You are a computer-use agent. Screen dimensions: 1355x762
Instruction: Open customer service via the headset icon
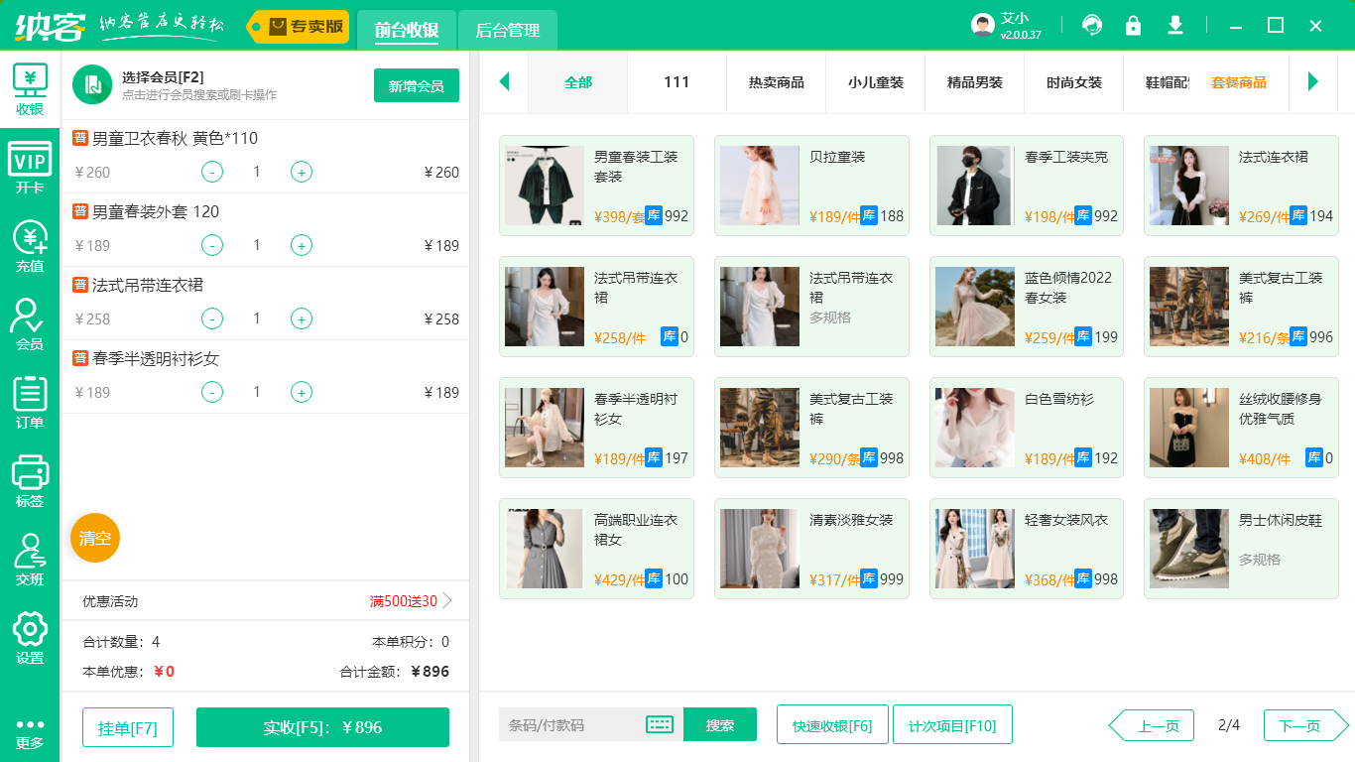tap(1091, 26)
